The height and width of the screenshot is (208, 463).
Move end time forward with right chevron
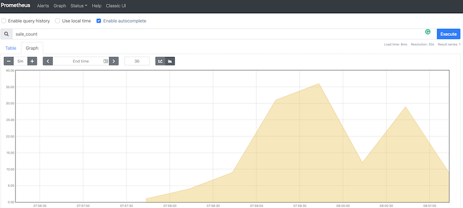[113, 61]
